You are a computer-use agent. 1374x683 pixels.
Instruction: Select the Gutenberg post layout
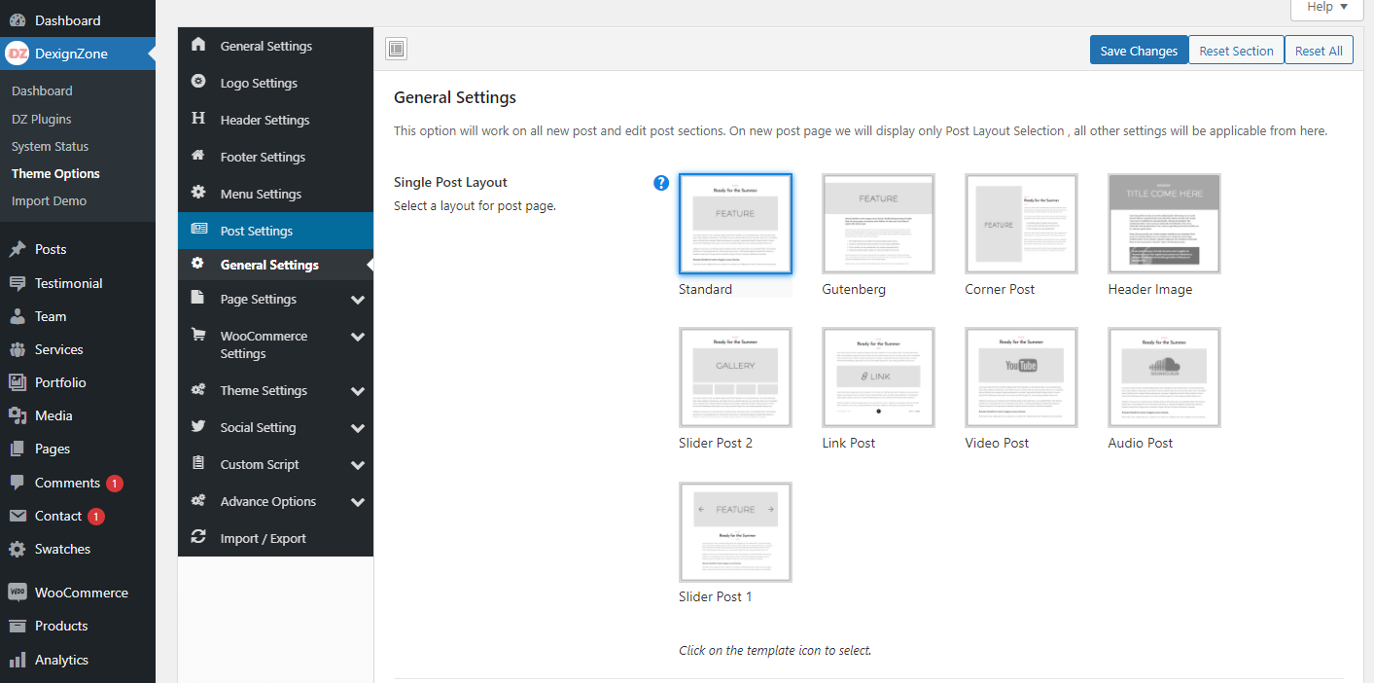[x=878, y=225]
